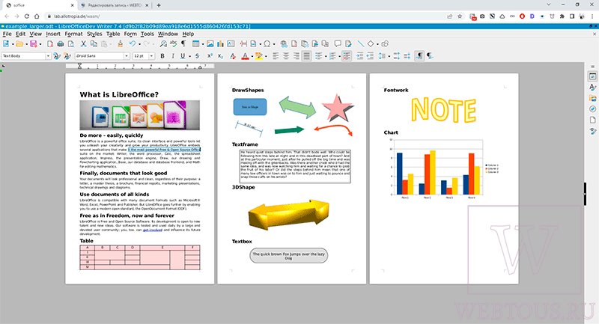The image size is (599, 324).
Task: Click the Insert Basic Shapes diamond
Action: click(x=371, y=44)
